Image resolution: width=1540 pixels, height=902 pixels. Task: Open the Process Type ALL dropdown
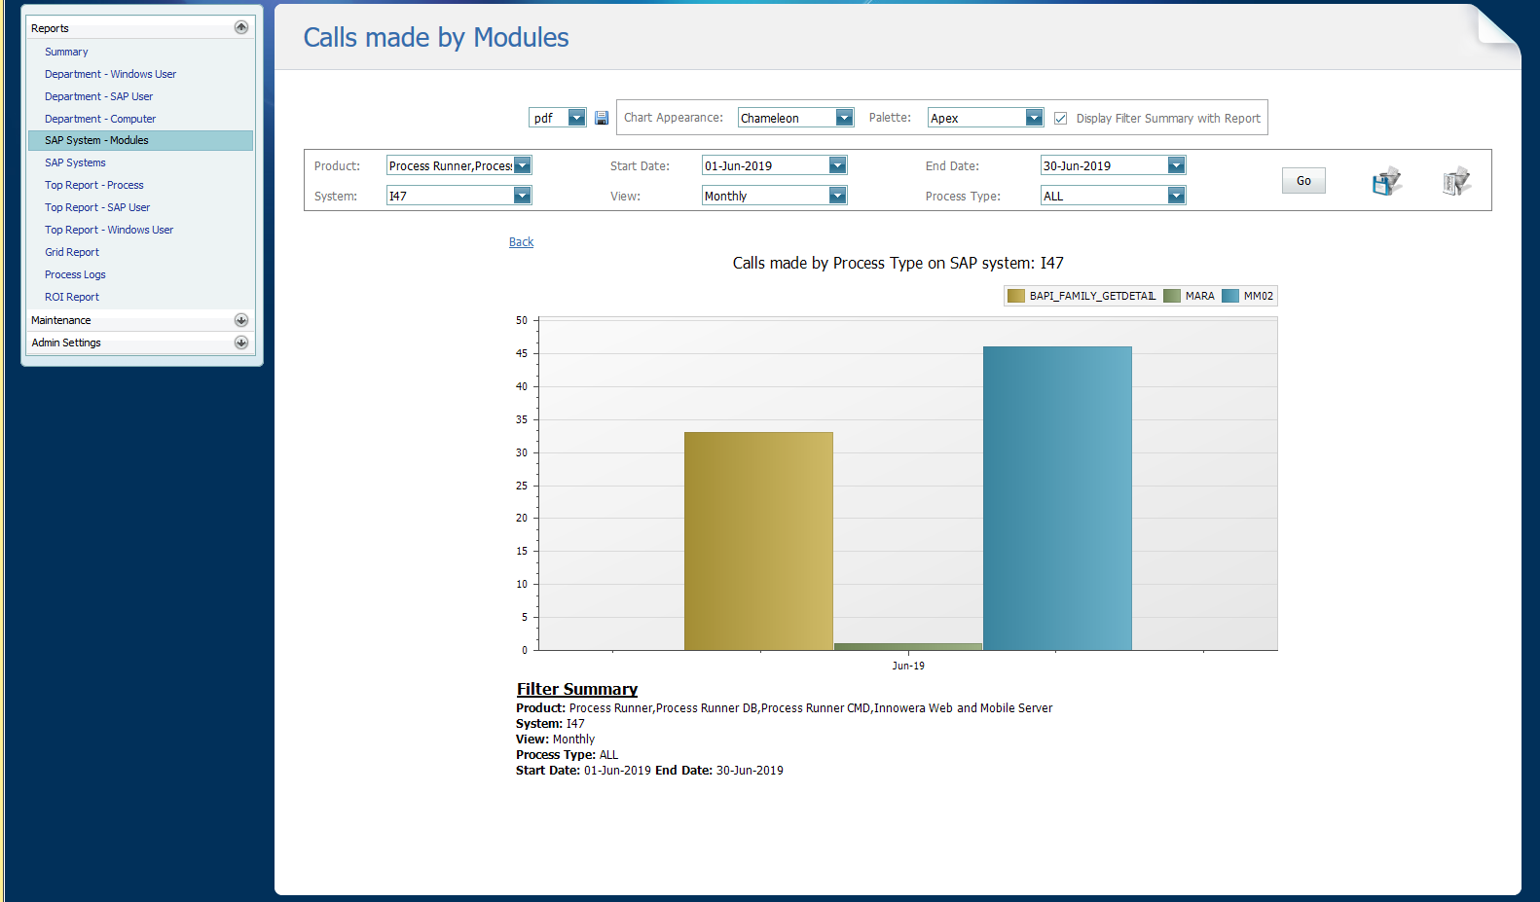(x=1176, y=196)
